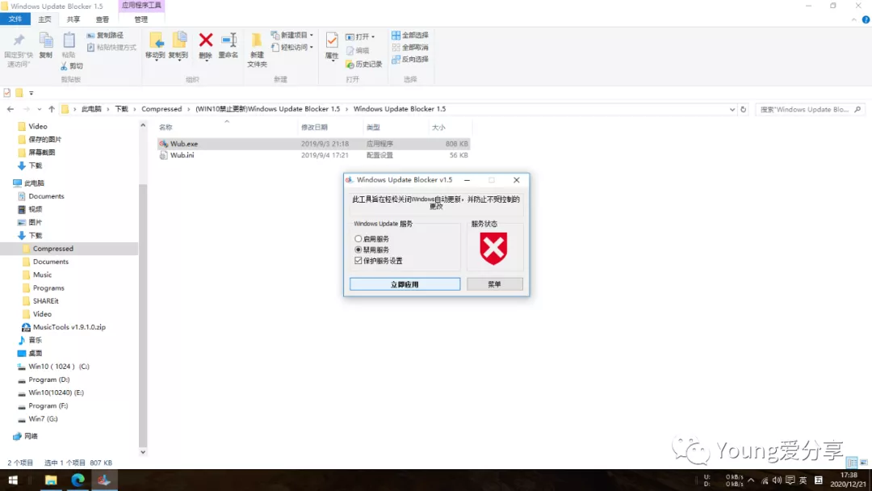Click the Menu (菜单) button in the Blocker dialog
This screenshot has height=491, width=872.
pos(494,284)
